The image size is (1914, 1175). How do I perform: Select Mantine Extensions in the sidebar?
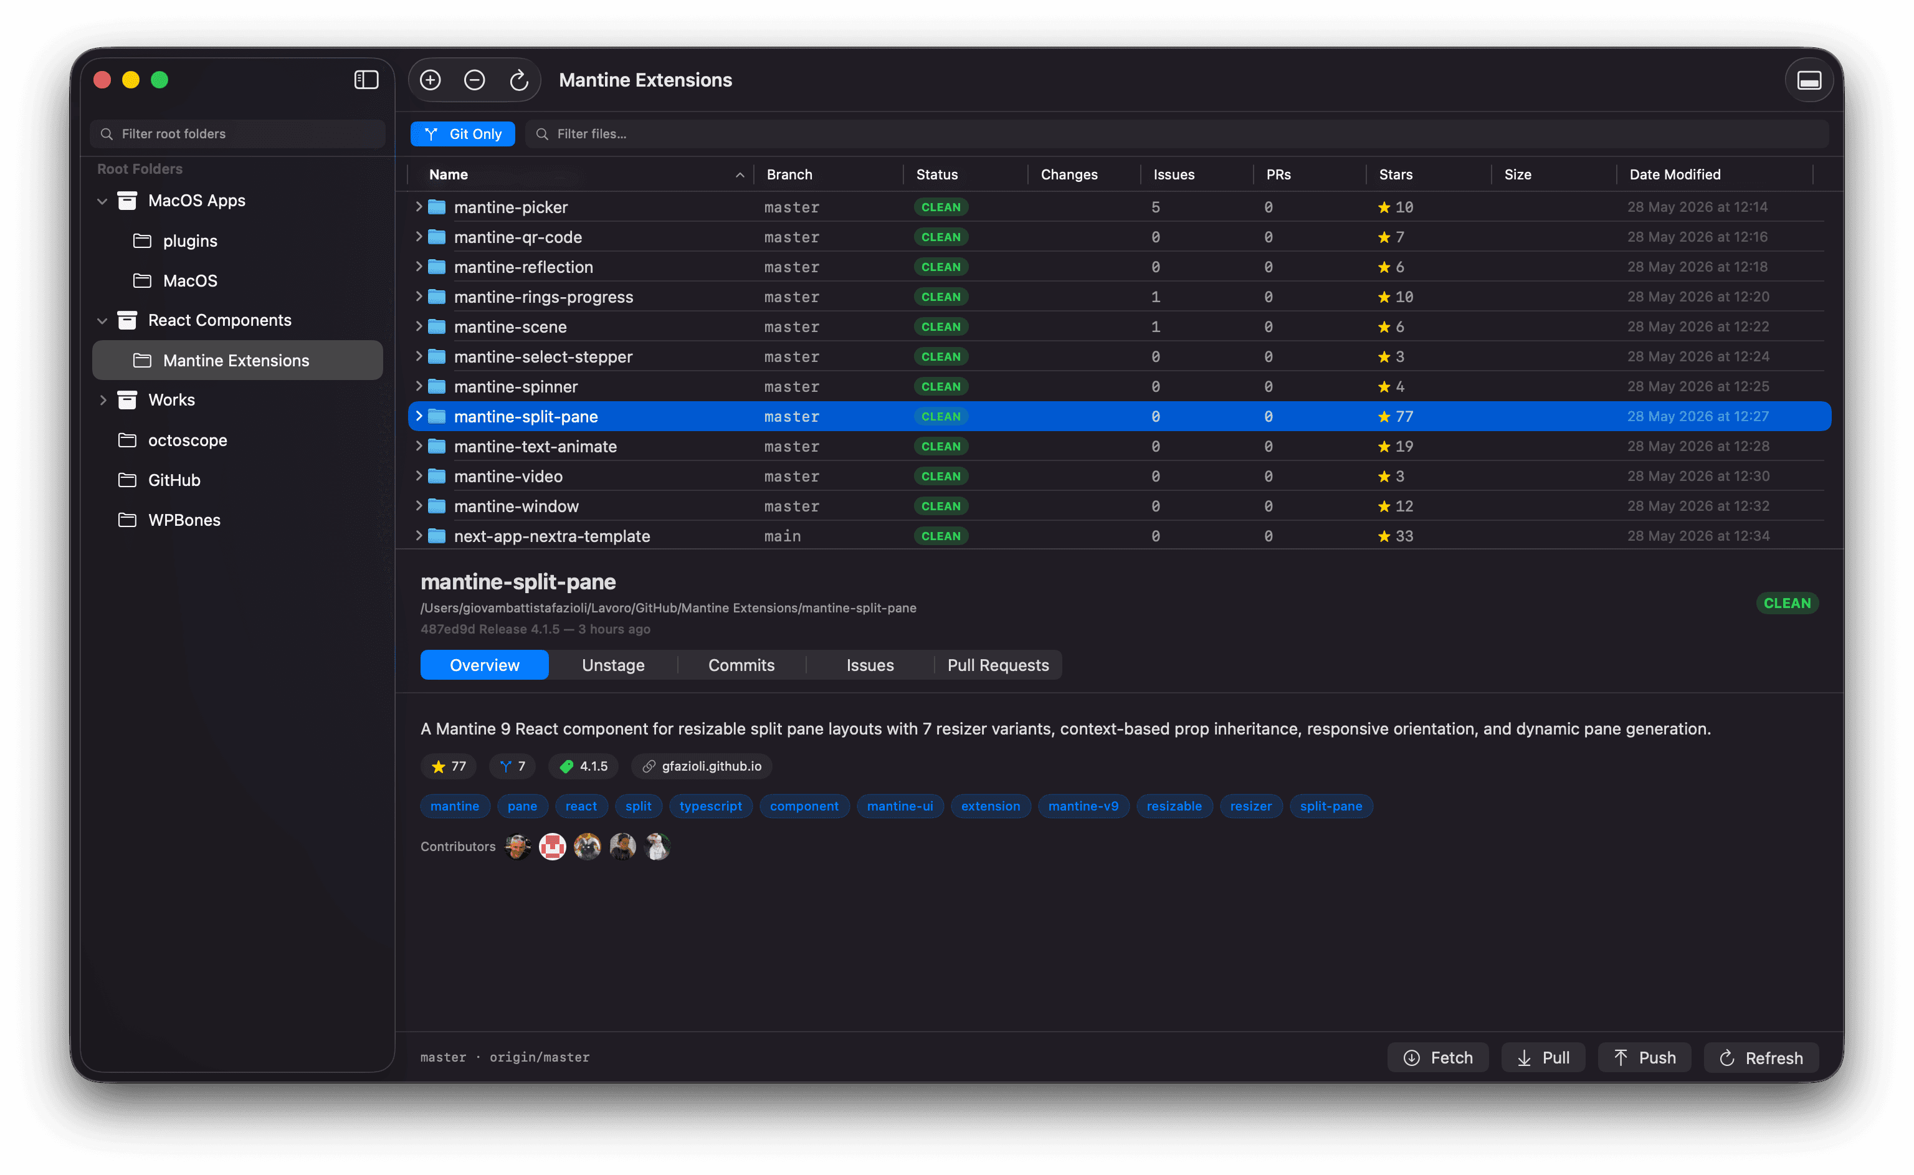point(237,361)
